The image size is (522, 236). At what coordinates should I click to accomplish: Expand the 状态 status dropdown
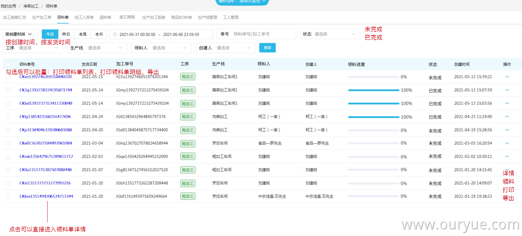(330, 34)
